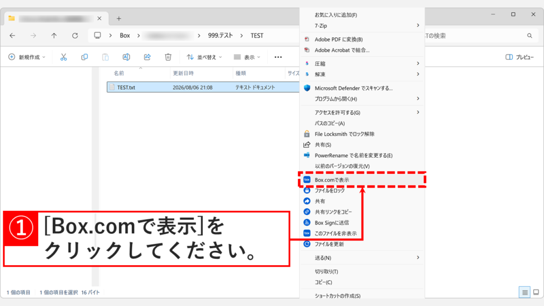Expand アクセスを許可する(G) submenu
Screen dimensions: 544x306
[362, 113]
